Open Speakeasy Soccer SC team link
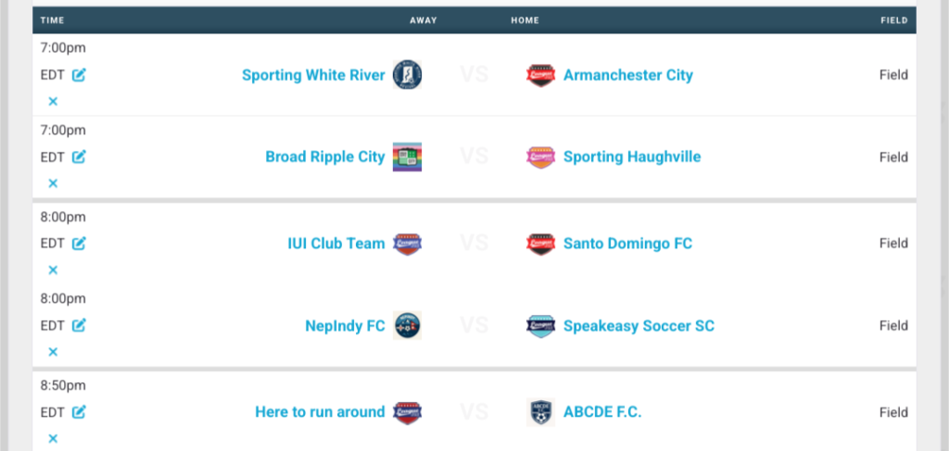Image resolution: width=949 pixels, height=451 pixels. (639, 326)
